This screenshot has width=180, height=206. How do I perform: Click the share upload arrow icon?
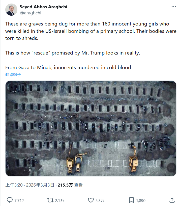[172, 200]
